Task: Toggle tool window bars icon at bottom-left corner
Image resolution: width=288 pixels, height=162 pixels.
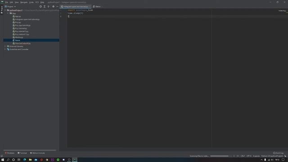Action: [2, 156]
